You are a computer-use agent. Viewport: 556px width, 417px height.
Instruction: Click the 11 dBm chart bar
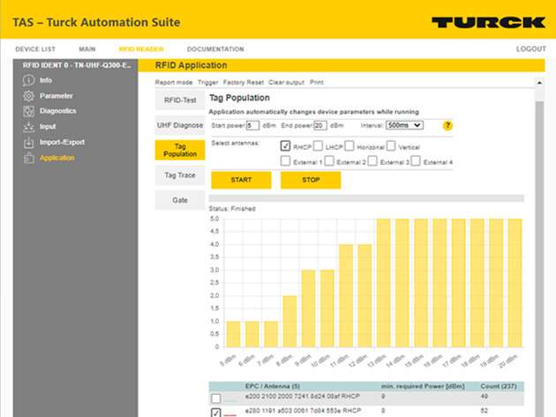(x=346, y=296)
